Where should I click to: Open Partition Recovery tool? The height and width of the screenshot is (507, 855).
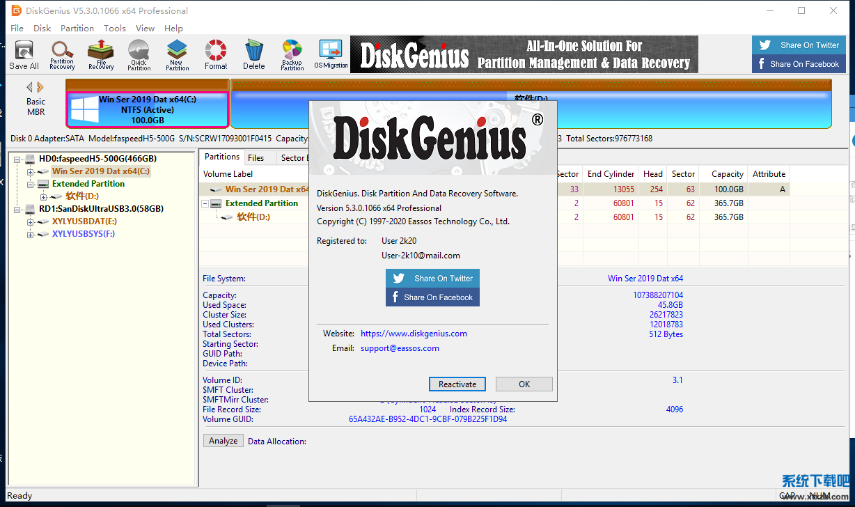62,55
